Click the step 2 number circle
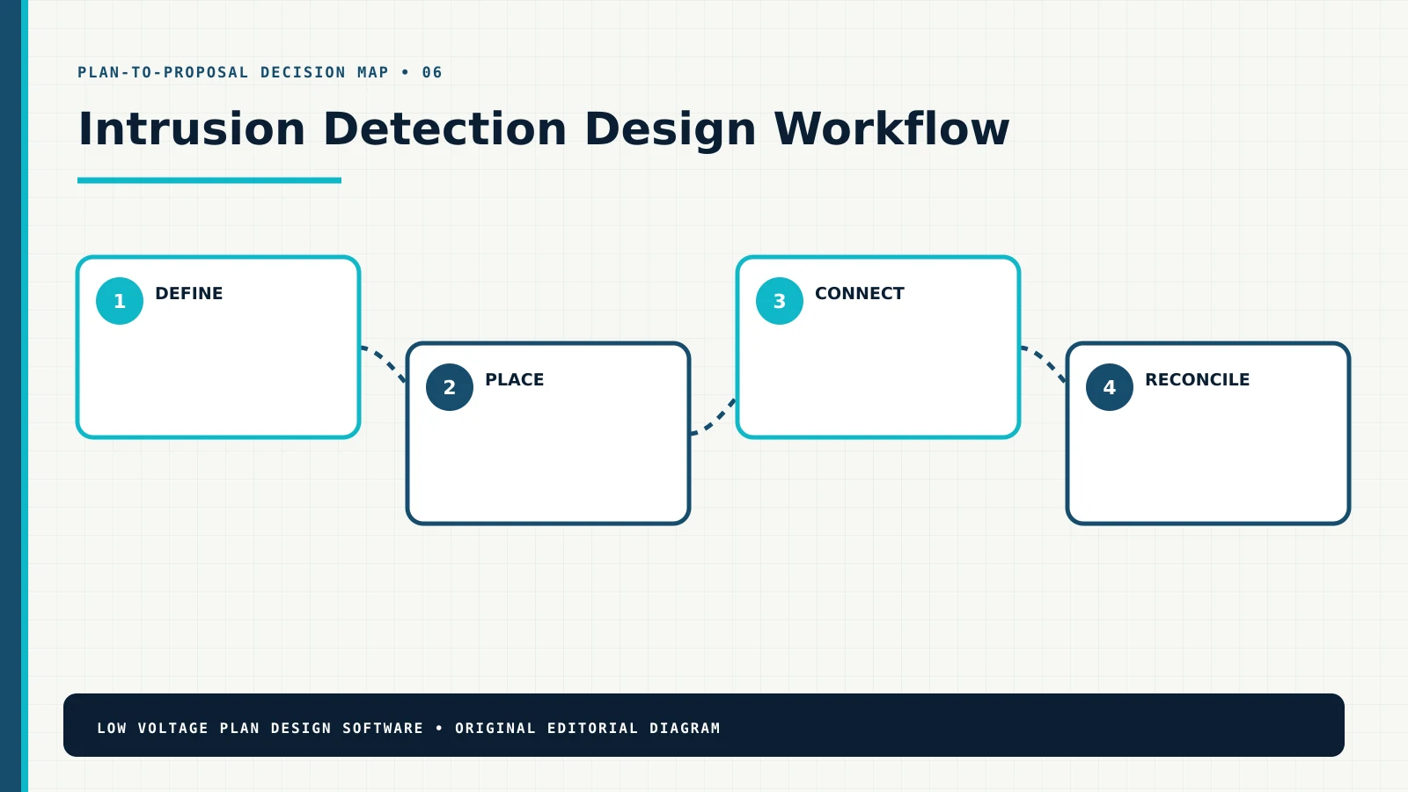Viewport: 1408px width, 792px height. click(x=450, y=387)
